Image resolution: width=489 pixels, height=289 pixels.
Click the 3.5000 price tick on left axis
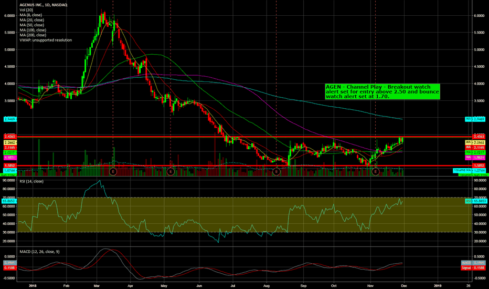pos(9,101)
